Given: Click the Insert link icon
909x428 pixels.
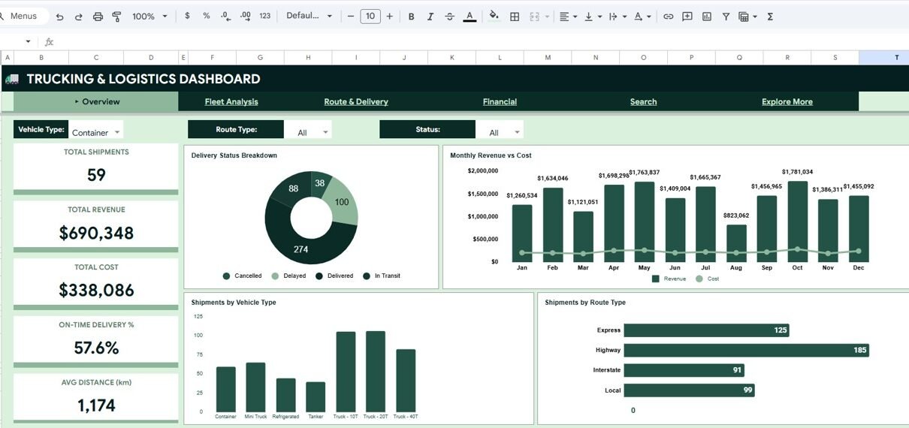Looking at the screenshot, I should tap(668, 17).
